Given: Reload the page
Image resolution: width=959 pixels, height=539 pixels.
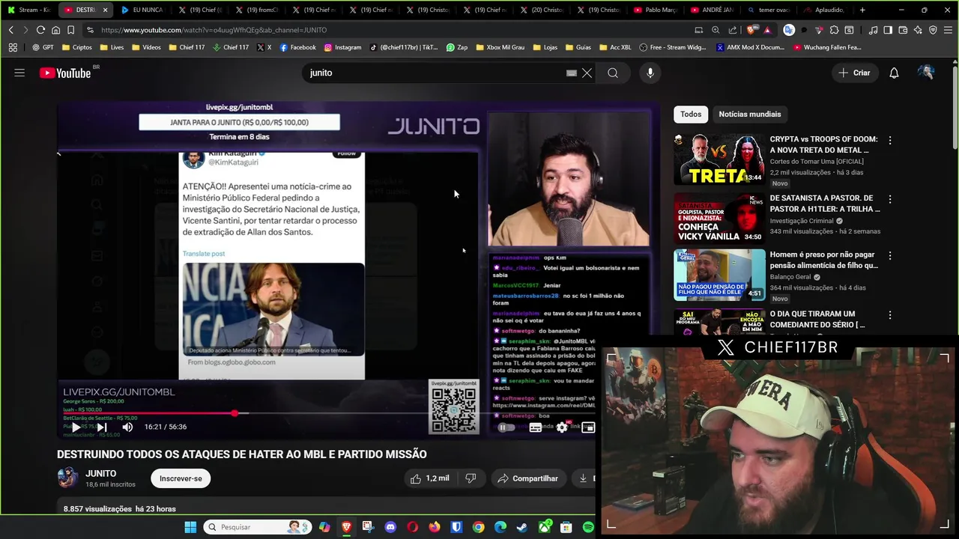Looking at the screenshot, I should (40, 30).
